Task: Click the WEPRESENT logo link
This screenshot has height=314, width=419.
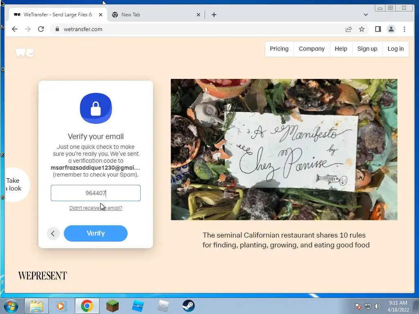Action: (x=43, y=276)
